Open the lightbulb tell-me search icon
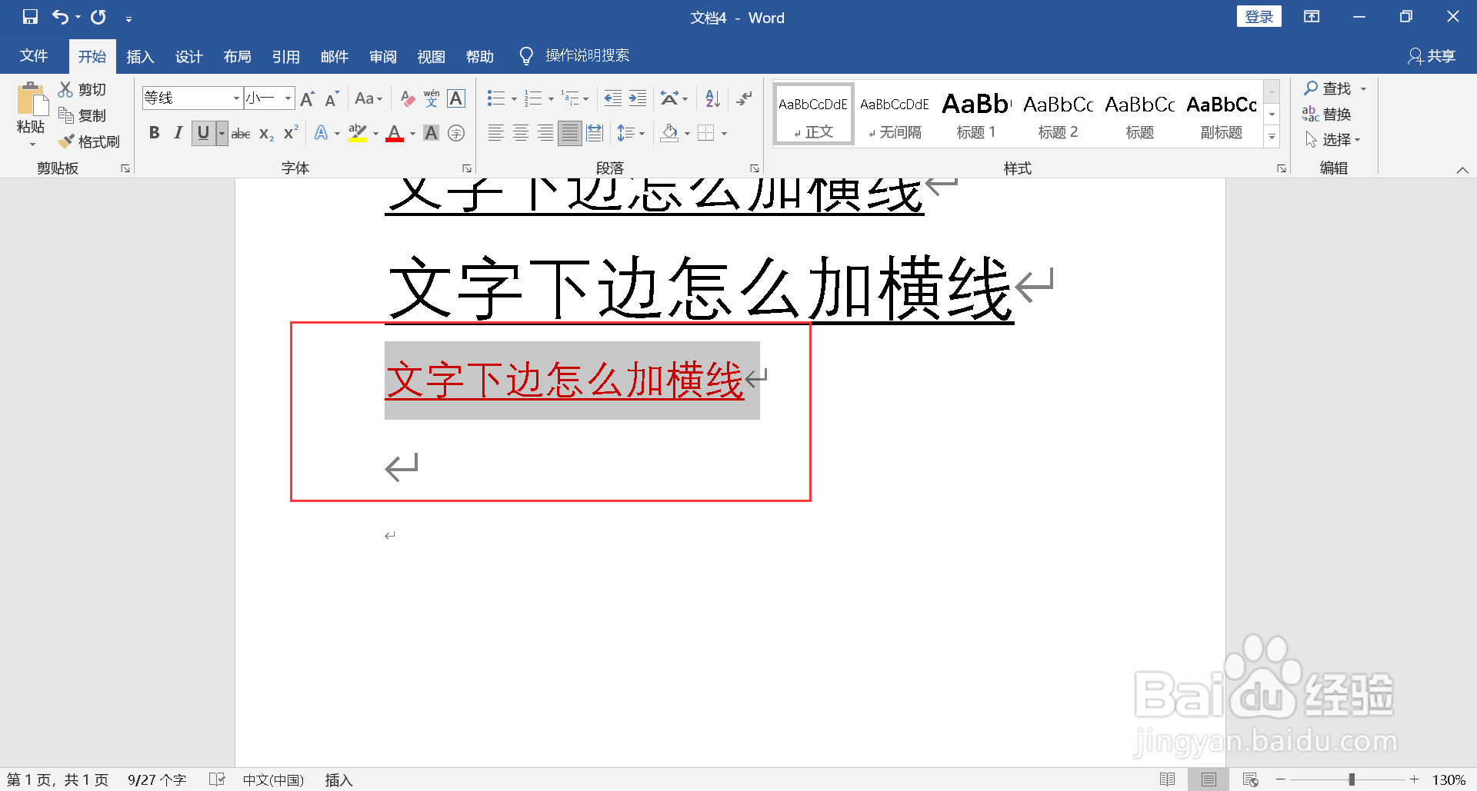This screenshot has width=1477, height=791. click(x=526, y=56)
